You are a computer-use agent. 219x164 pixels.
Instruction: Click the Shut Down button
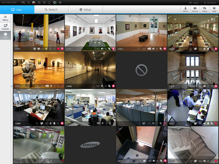coord(210,3)
